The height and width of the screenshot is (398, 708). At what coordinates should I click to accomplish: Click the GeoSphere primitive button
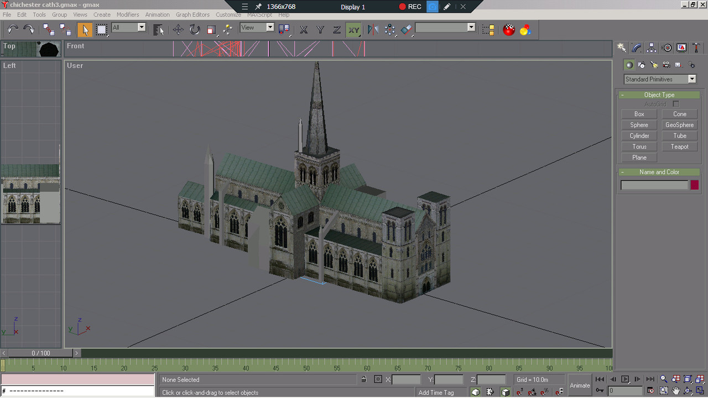[x=680, y=125]
